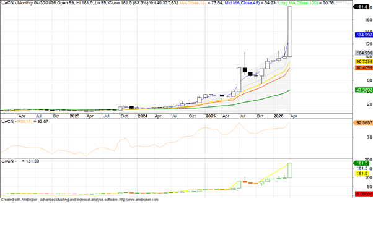This screenshot has width=373, height=243.
Task: Click the orange 80.4059 moving-average tag
Action: 364,68
